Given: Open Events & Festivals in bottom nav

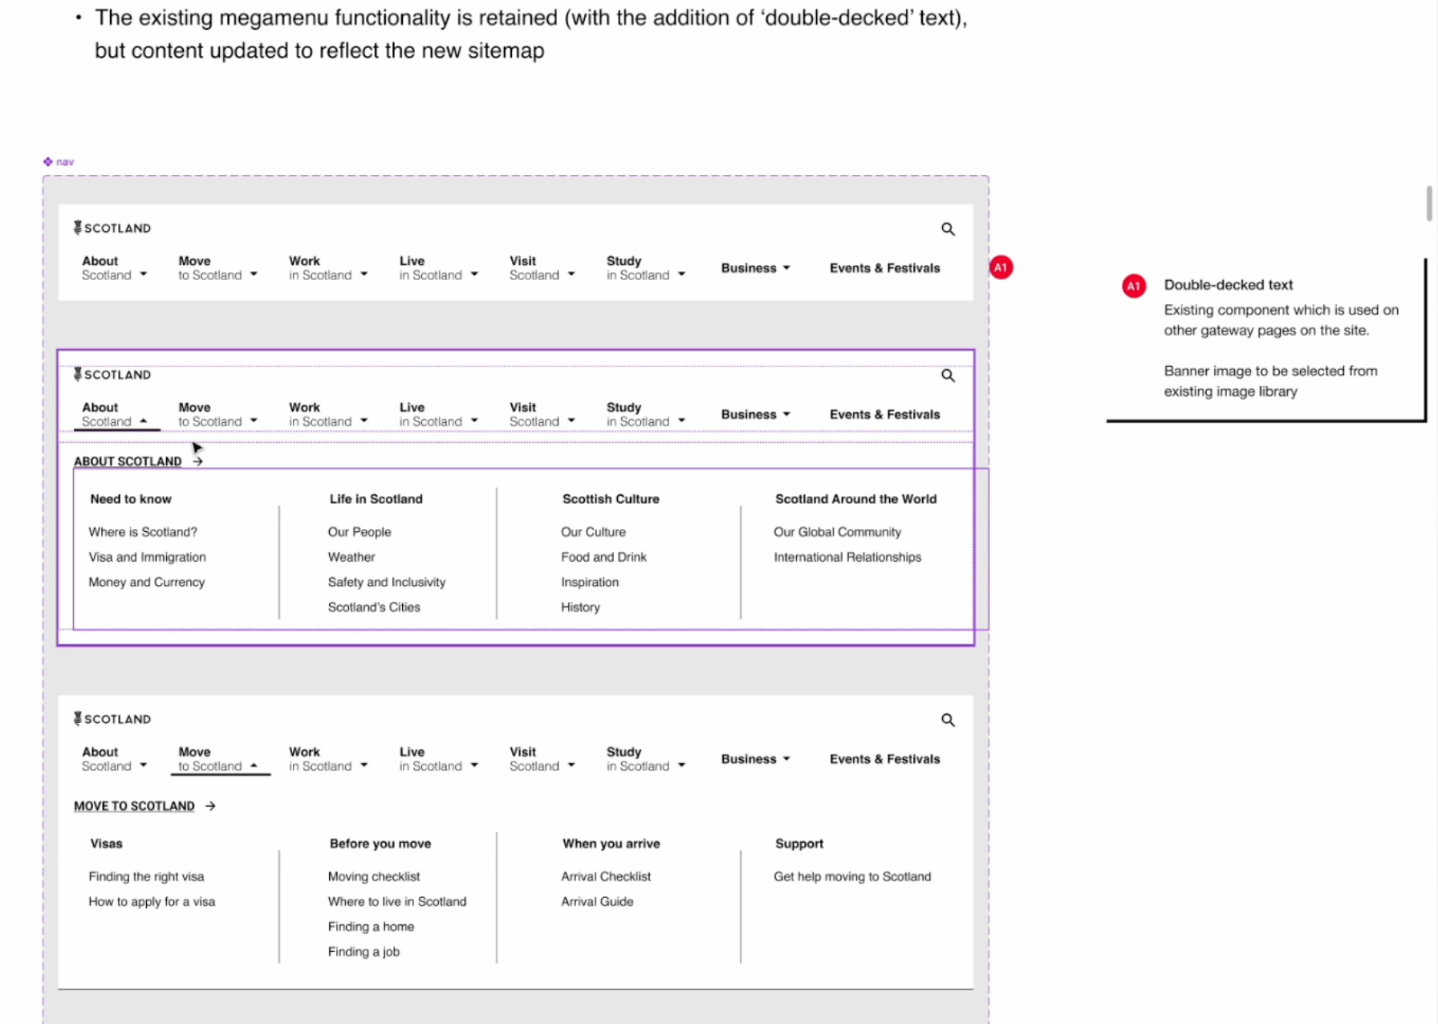Looking at the screenshot, I should click(x=884, y=759).
